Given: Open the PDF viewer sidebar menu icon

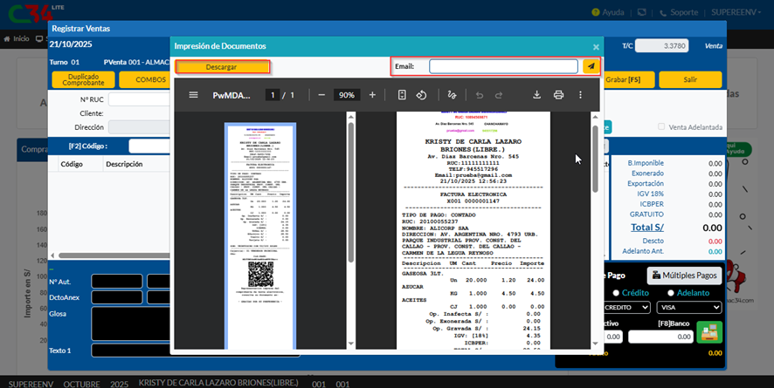Looking at the screenshot, I should pos(193,95).
